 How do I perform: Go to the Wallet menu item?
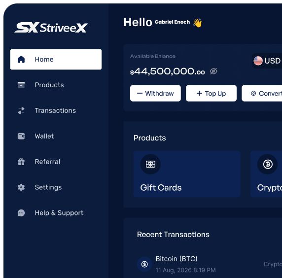tap(56, 136)
